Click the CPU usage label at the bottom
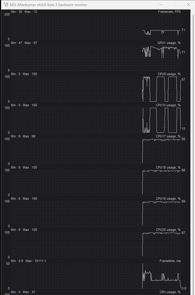 (x=170, y=292)
